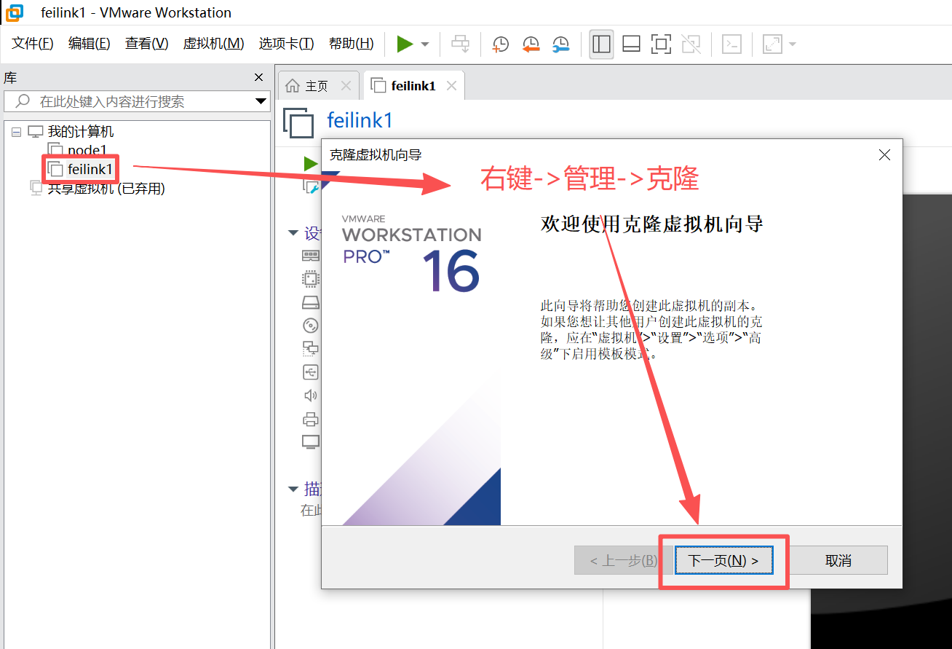Screen dimensions: 952x649
Task: Select the USB controller device icon
Action: (x=311, y=372)
